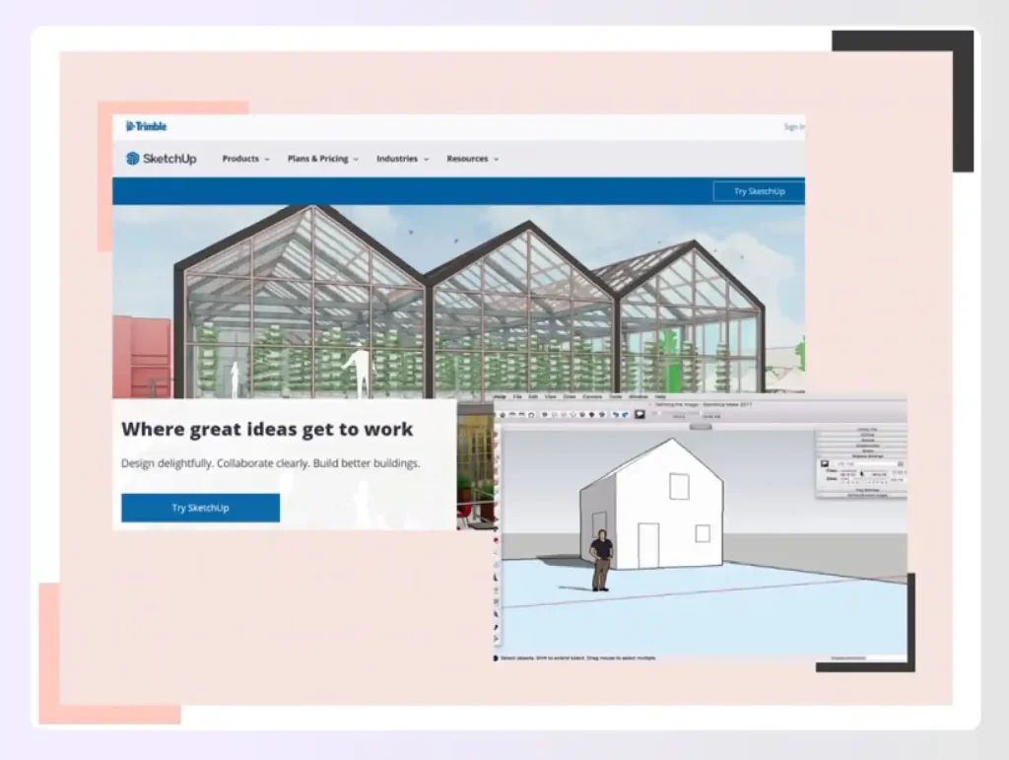Image resolution: width=1009 pixels, height=760 pixels.
Task: Choose the Select arrow tool
Action: (x=503, y=415)
